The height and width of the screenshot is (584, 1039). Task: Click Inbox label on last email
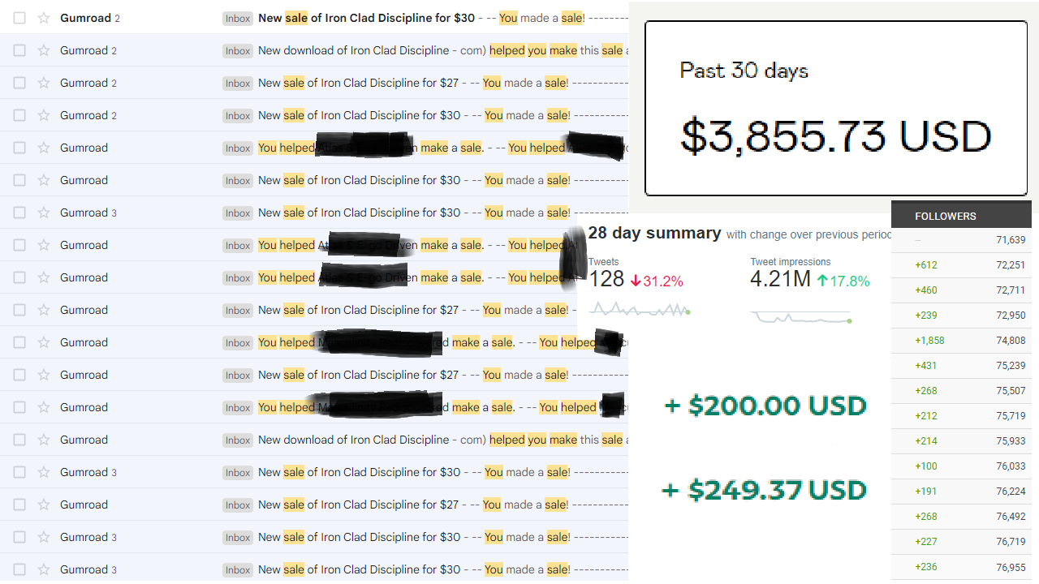pos(238,569)
